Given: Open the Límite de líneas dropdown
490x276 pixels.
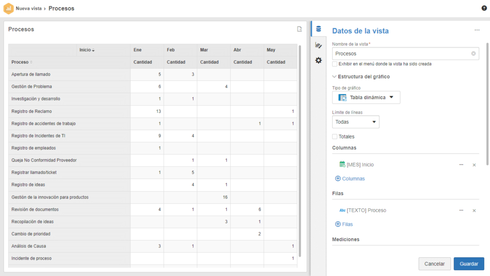Looking at the screenshot, I should [356, 122].
